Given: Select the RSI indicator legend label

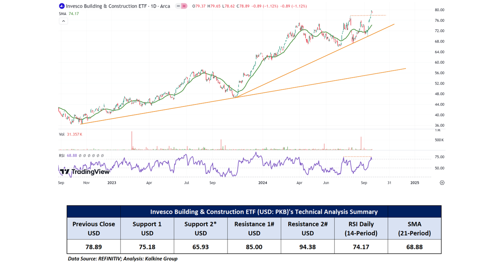Looking at the screenshot, I should 62,155.
